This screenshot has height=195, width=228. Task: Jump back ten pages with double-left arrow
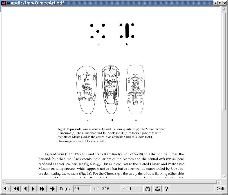(16, 189)
